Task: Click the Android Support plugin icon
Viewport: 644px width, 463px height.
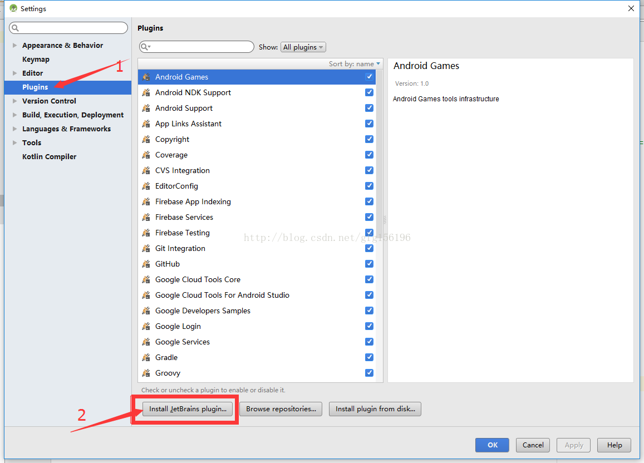Action: [146, 108]
